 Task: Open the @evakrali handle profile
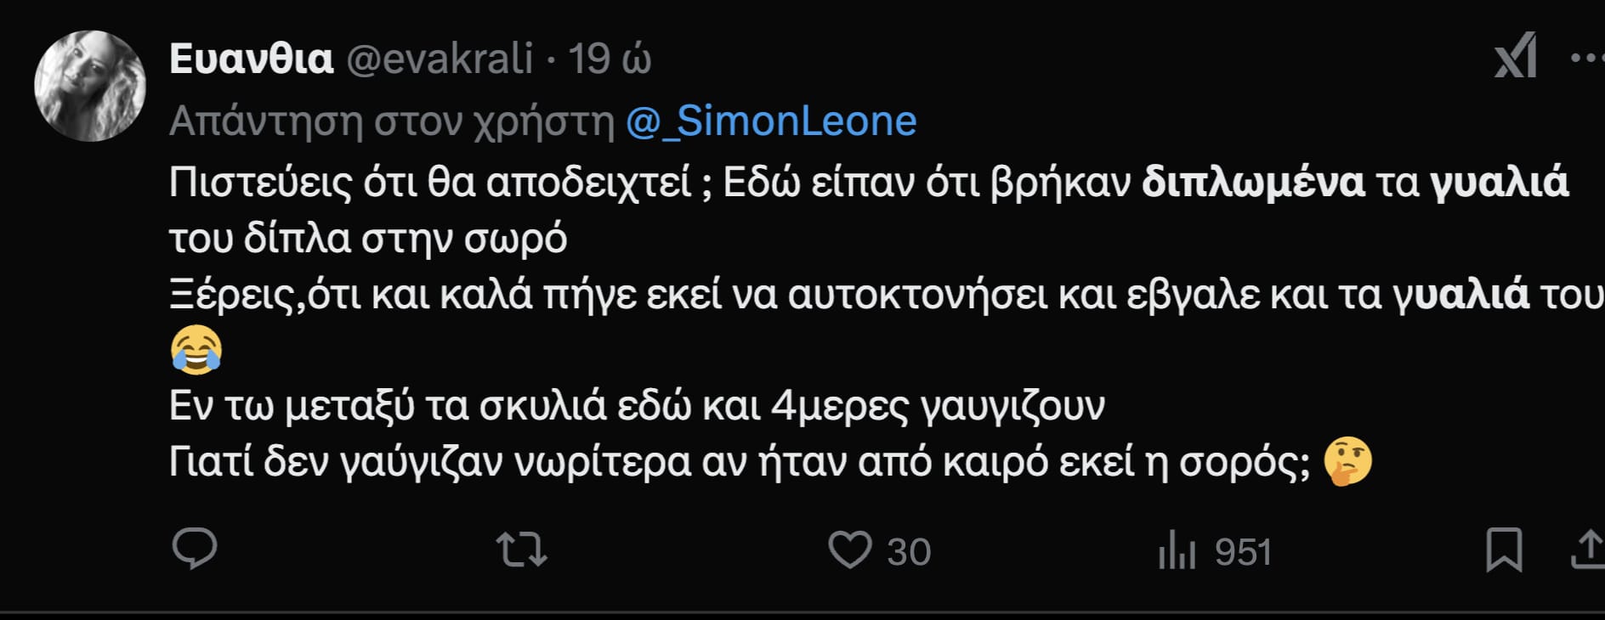pos(440,59)
